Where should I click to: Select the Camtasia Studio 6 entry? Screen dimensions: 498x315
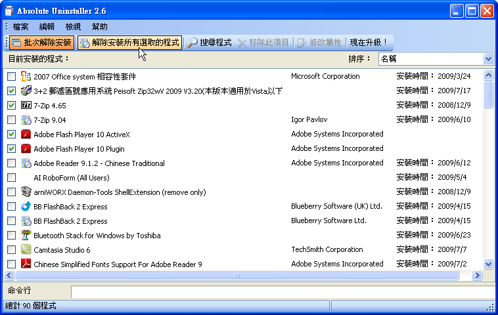(62, 250)
